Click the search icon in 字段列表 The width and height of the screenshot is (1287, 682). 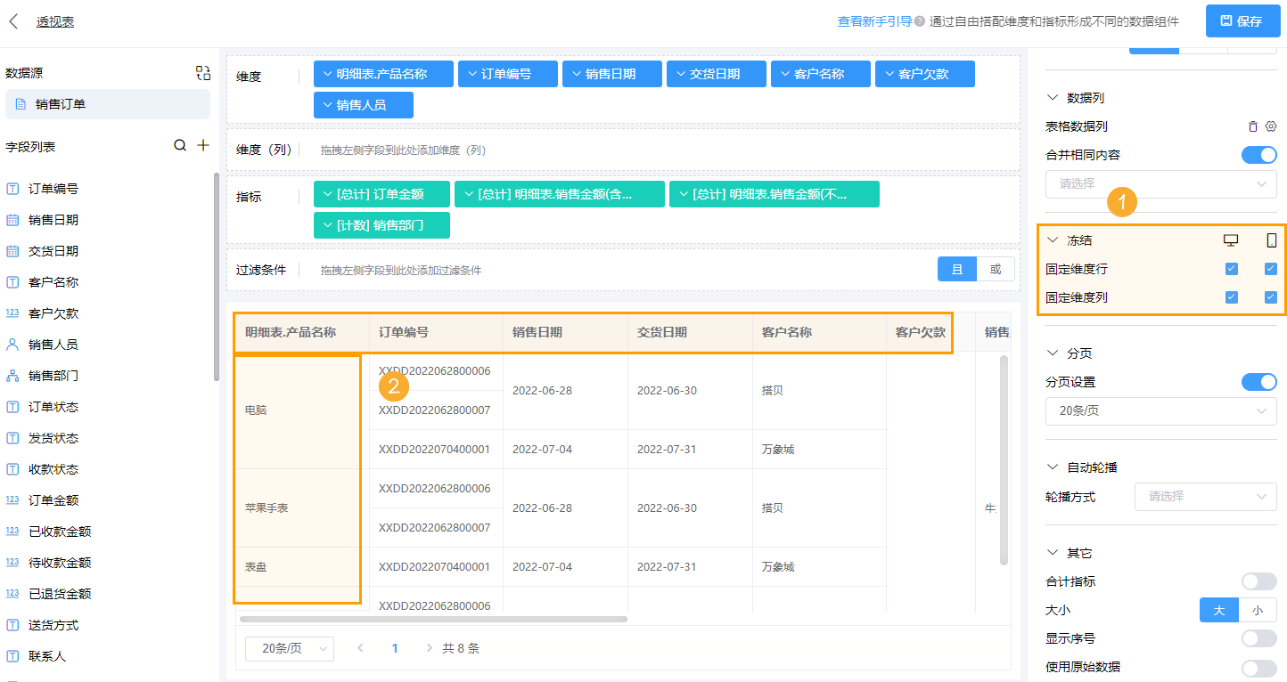pyautogui.click(x=180, y=145)
